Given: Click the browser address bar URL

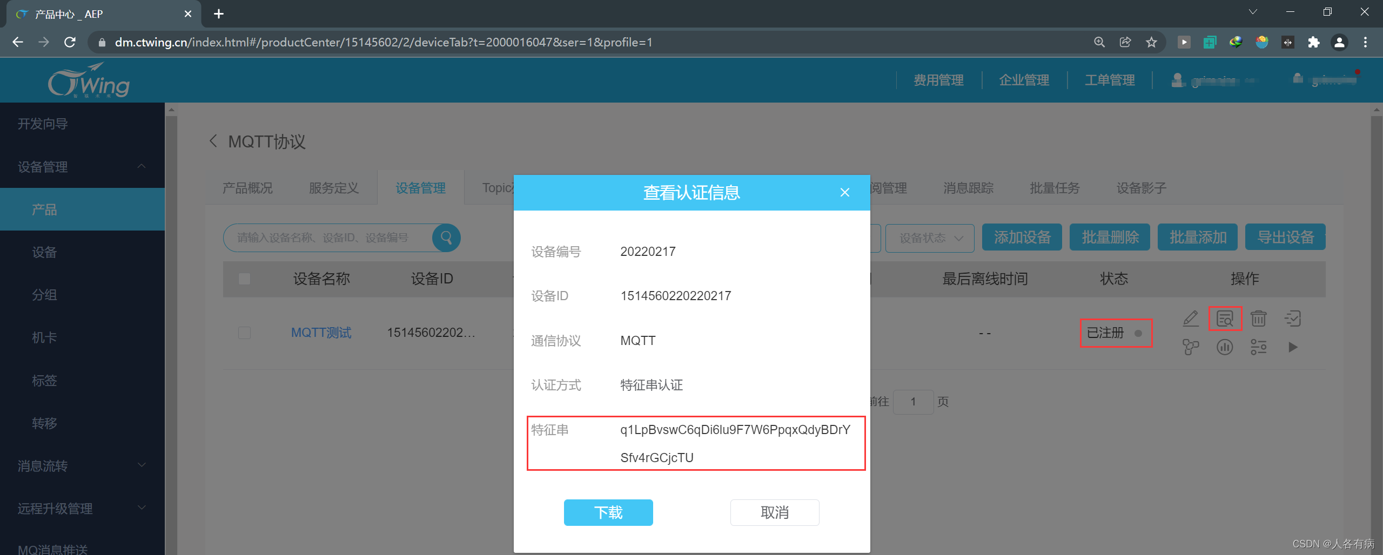Looking at the screenshot, I should (x=384, y=42).
